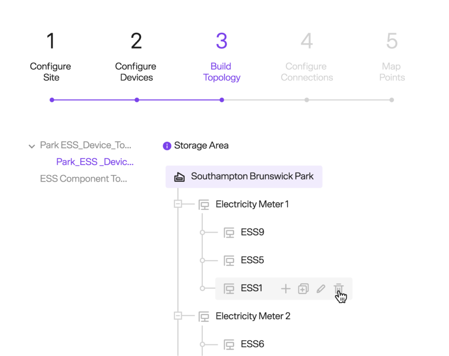Click the progress dot for Build Topology

(221, 100)
